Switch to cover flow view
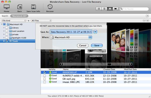The height and width of the screenshot is (98, 151). [x=115, y=9]
